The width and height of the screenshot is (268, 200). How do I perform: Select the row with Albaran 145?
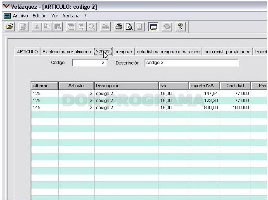[x=149, y=107]
